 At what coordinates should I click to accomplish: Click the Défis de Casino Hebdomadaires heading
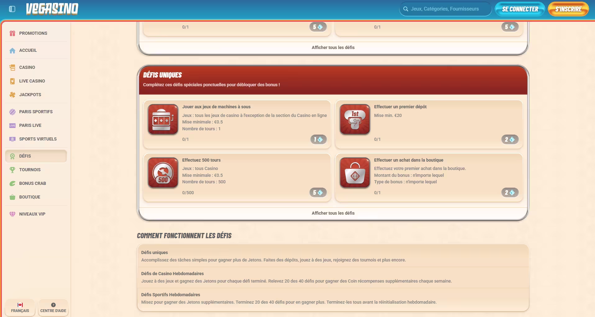click(172, 274)
